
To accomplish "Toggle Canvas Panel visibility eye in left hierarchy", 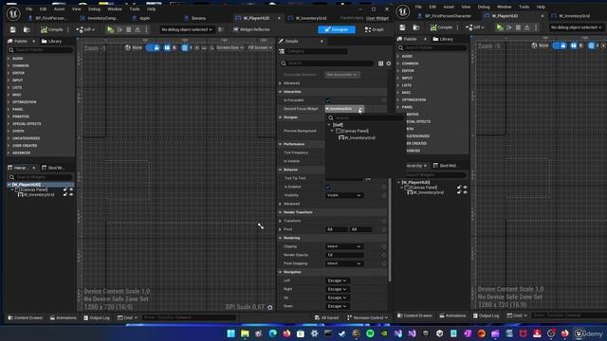I will 71,189.
